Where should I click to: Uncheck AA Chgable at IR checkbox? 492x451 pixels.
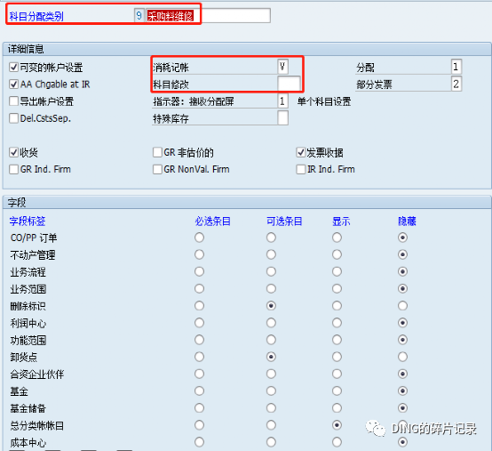pyautogui.click(x=13, y=84)
